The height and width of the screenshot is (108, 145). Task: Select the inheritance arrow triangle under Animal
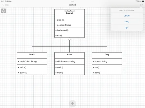pos(69,39)
